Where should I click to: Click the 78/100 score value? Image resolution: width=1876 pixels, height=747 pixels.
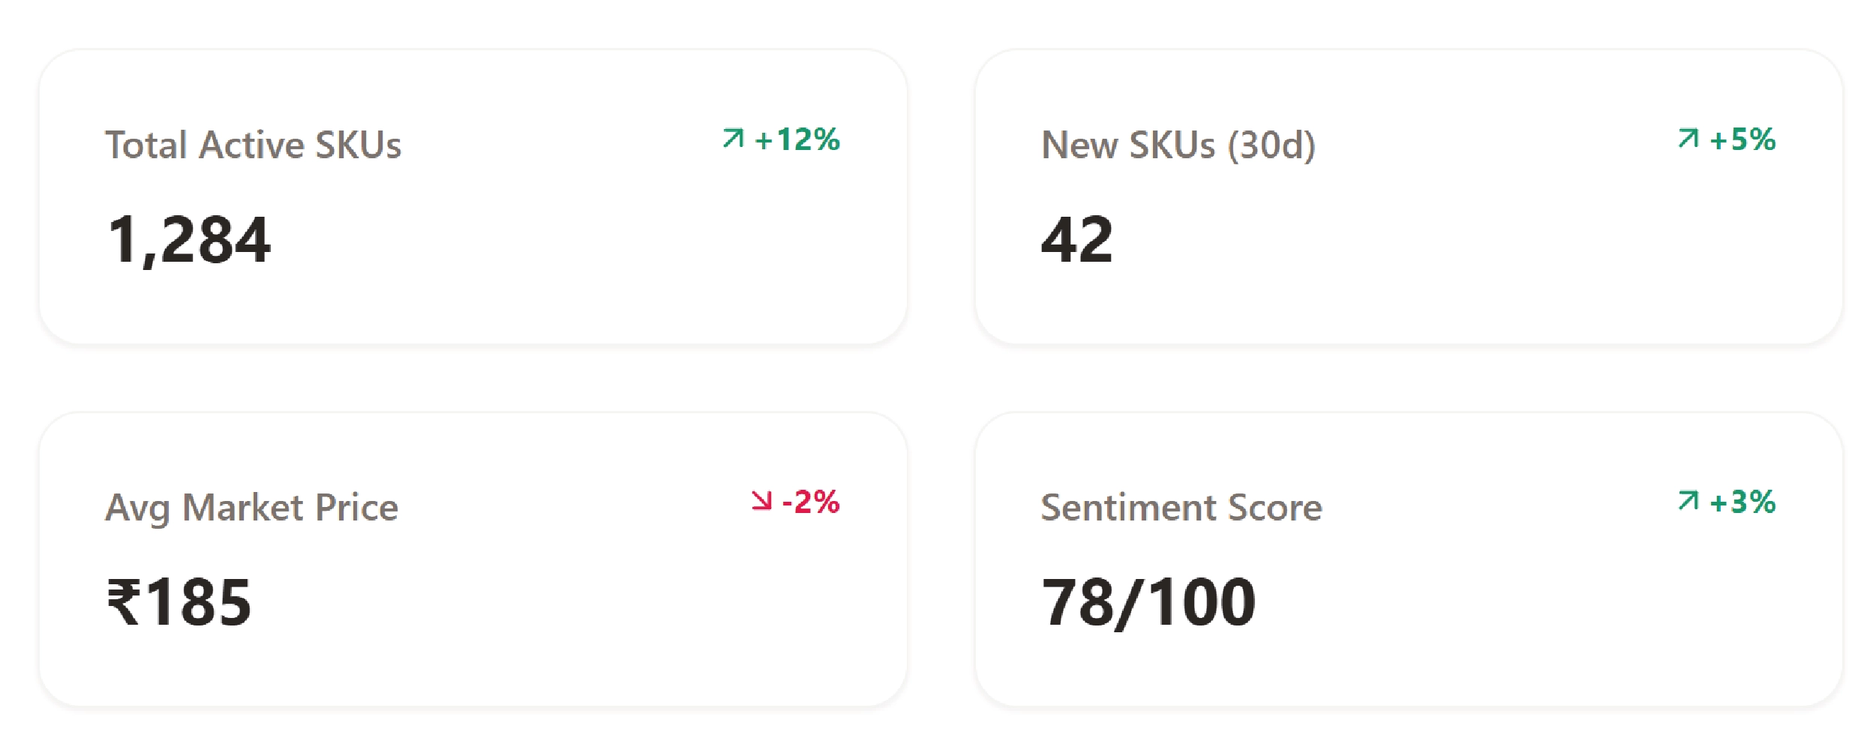[1148, 602]
